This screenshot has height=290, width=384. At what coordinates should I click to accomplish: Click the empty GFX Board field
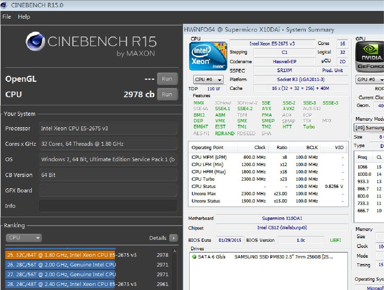pos(108,190)
